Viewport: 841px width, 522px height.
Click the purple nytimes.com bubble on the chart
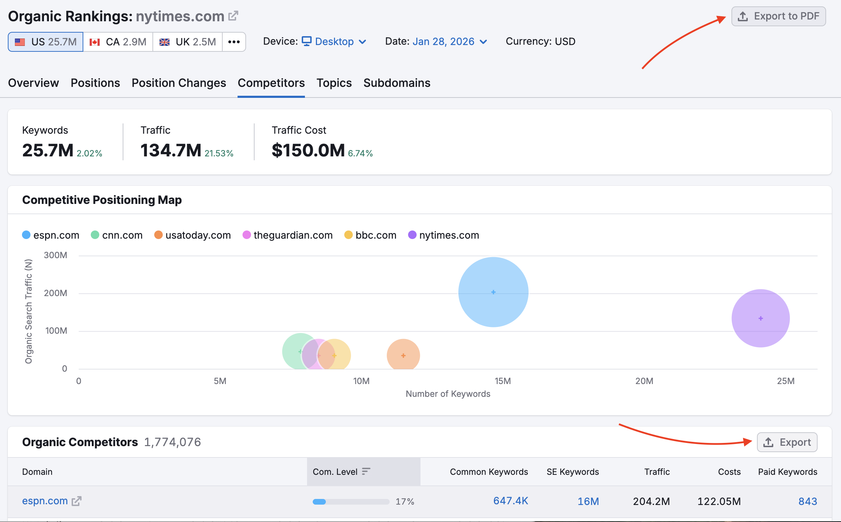pos(760,318)
